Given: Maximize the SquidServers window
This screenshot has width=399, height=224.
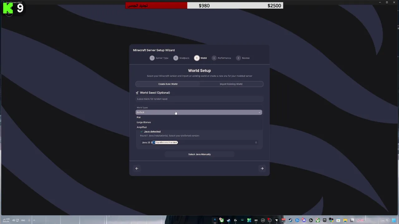Looking at the screenshot, I should (387, 2).
